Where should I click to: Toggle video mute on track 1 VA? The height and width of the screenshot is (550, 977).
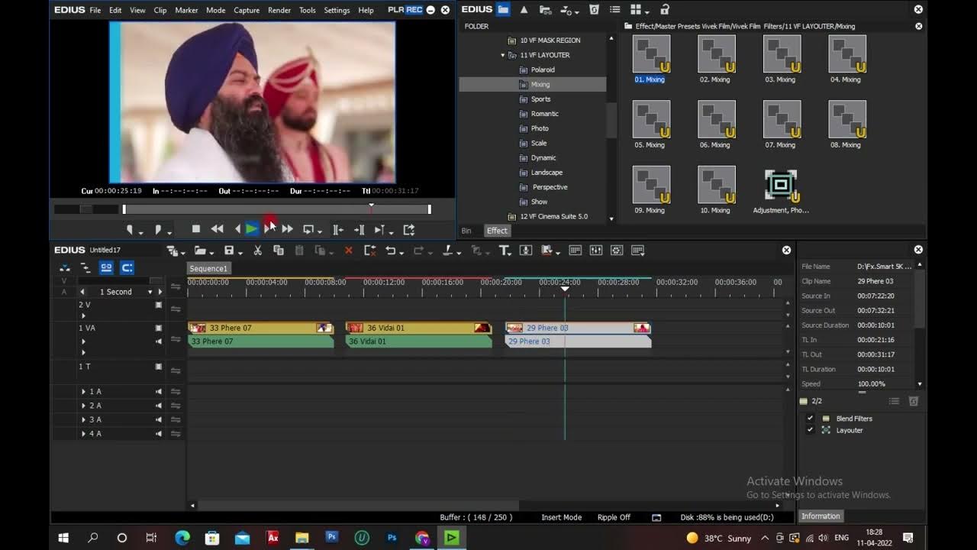point(159,328)
